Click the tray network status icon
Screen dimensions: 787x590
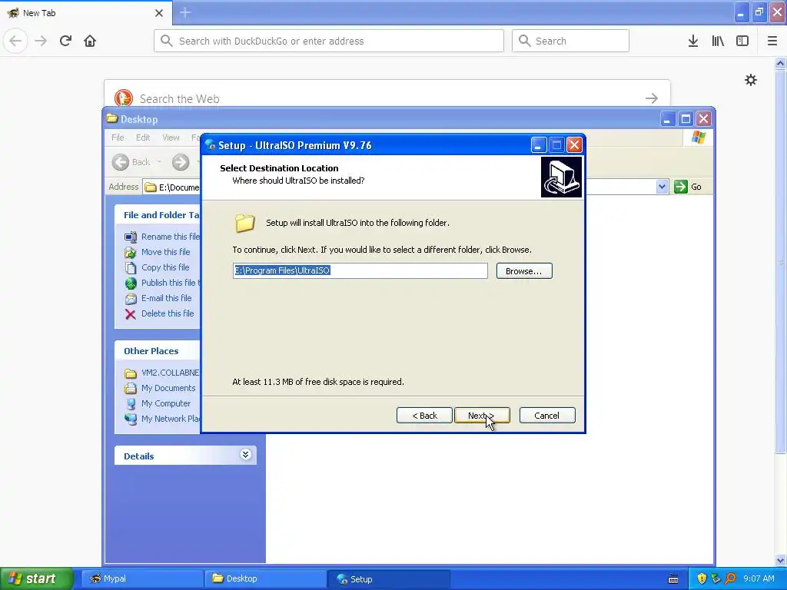point(716,578)
